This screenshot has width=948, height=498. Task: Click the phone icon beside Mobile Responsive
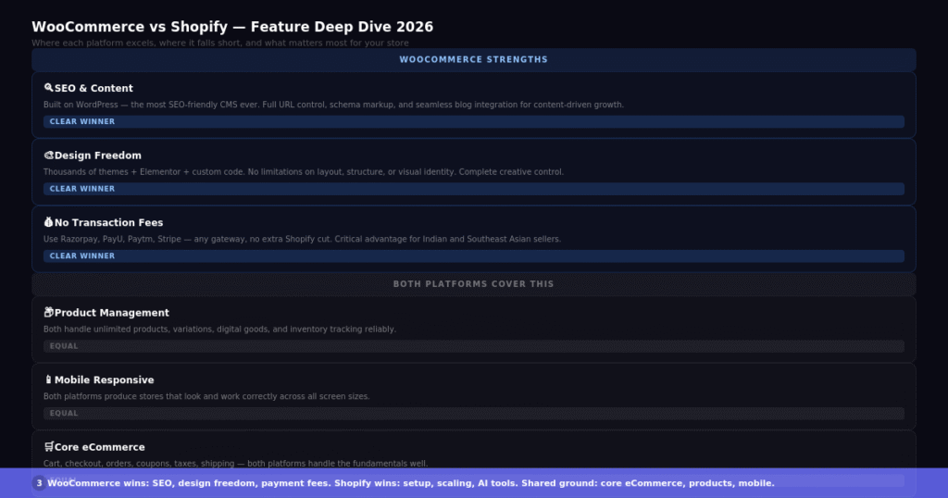coord(48,380)
